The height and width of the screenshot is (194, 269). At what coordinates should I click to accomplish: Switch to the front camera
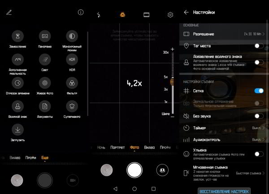click(162, 170)
